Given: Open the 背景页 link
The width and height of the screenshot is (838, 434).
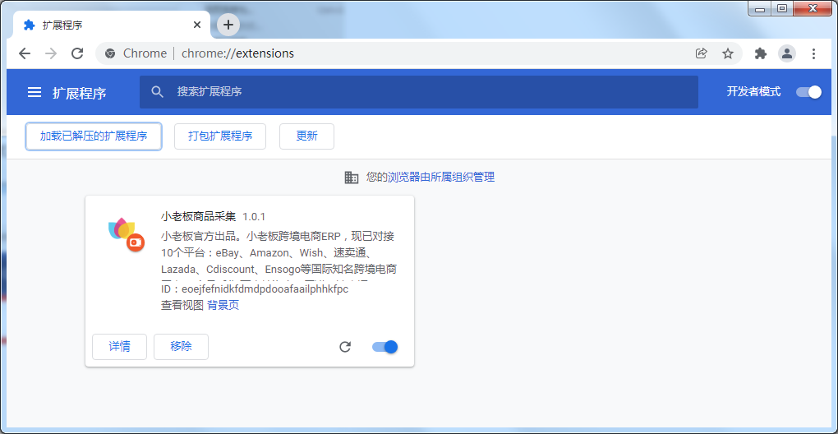Looking at the screenshot, I should tap(223, 305).
